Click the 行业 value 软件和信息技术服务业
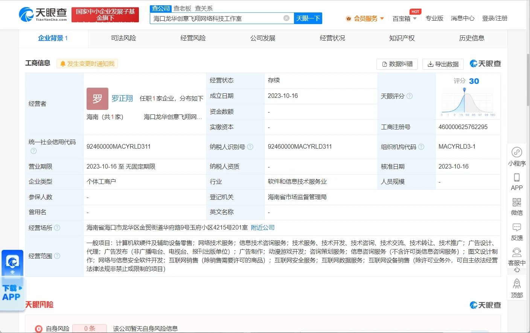530x333 pixels. pyautogui.click(x=297, y=182)
